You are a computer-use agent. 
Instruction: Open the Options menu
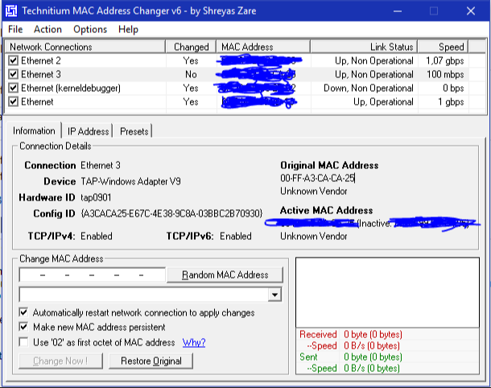tap(90, 30)
